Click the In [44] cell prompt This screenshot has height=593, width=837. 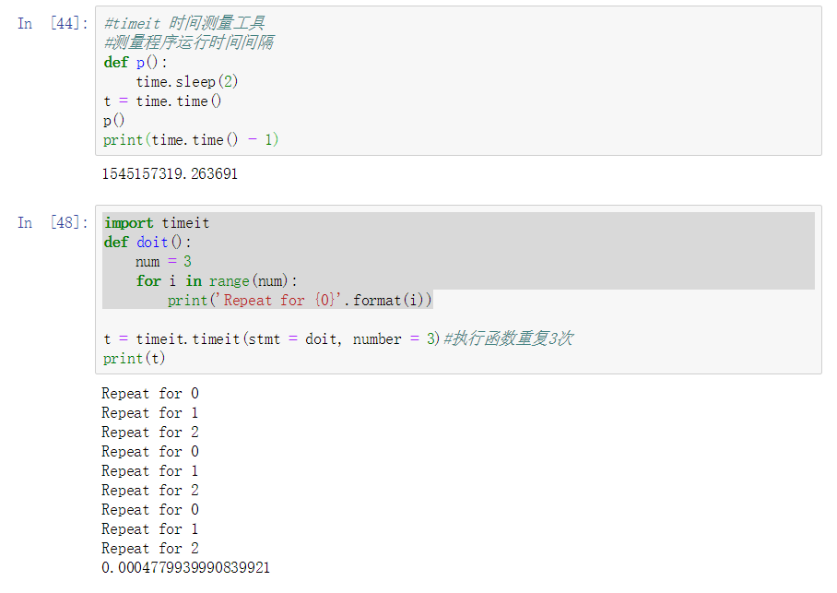[x=53, y=23]
